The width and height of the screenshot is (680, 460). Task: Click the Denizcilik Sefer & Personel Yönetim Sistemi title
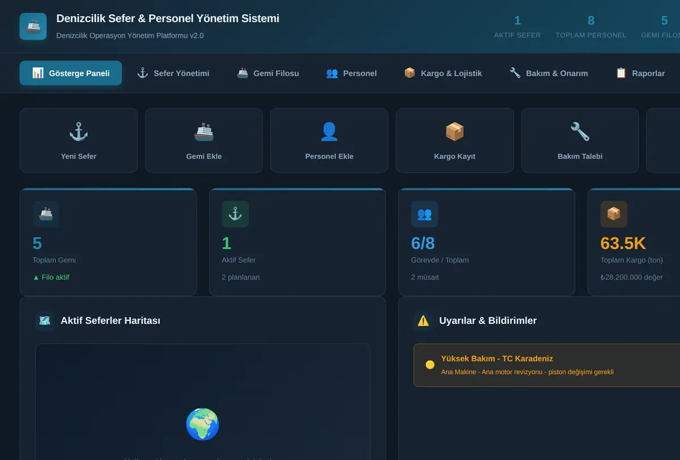[x=168, y=18]
